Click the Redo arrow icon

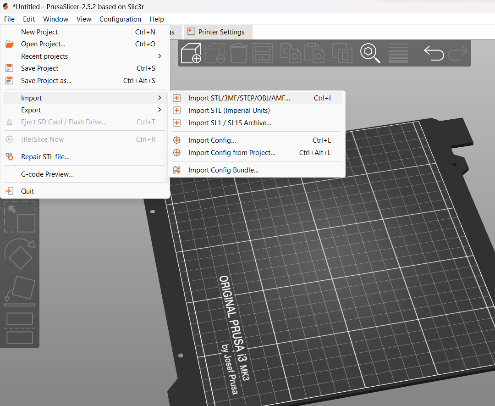[x=458, y=53]
